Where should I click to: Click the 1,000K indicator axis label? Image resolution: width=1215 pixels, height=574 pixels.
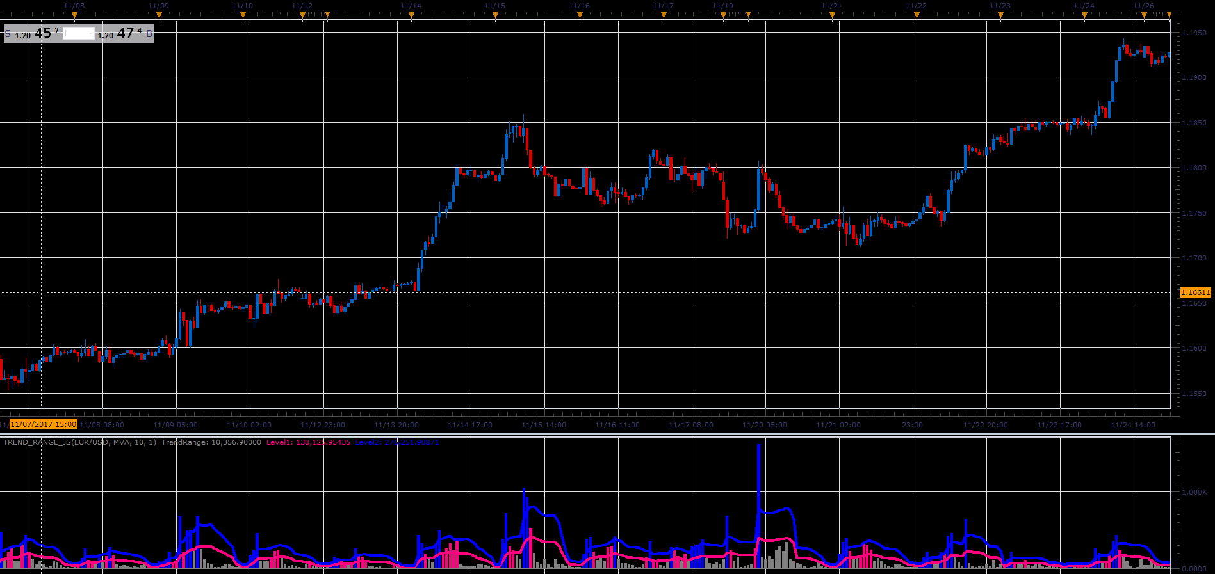[x=1195, y=492]
